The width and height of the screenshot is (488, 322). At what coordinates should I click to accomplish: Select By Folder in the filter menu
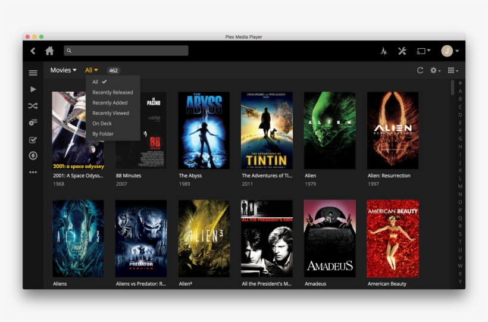pos(103,134)
